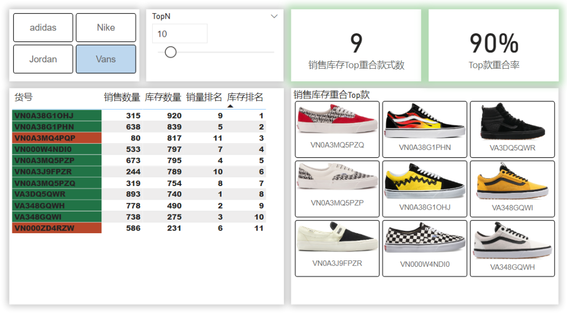The height and width of the screenshot is (315, 567).
Task: Open the VA3DQ5QWR black high-top card
Action: pyautogui.click(x=512, y=129)
